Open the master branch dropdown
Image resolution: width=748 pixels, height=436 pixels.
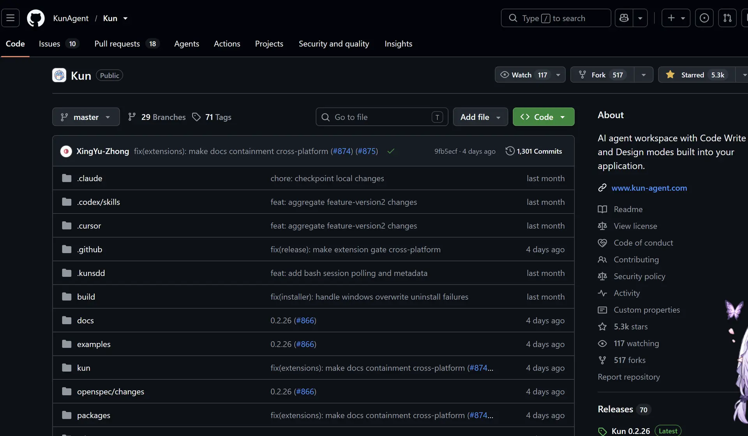86,117
